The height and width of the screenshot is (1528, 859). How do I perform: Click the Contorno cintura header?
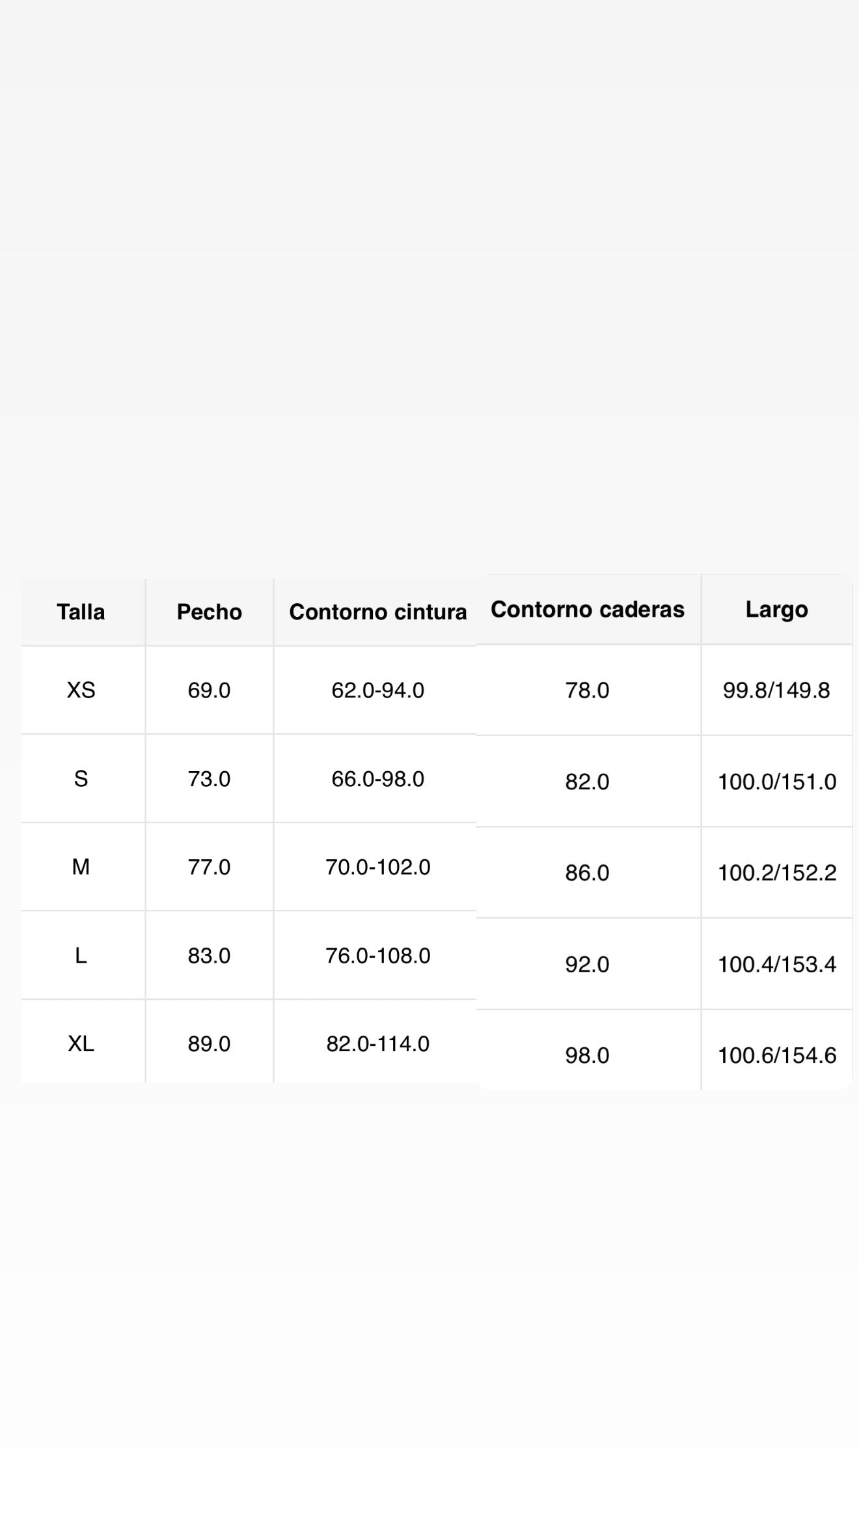coord(378,612)
